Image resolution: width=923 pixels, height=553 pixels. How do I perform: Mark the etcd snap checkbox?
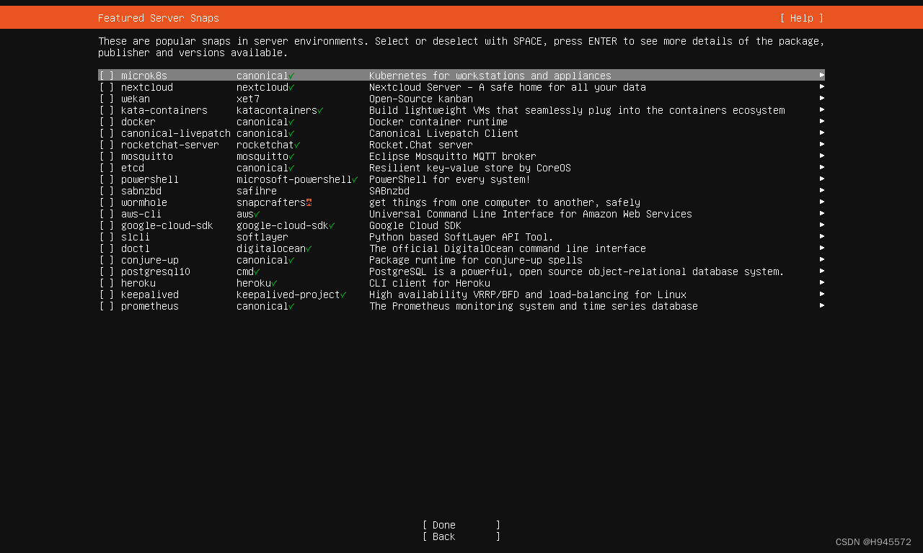coord(107,168)
